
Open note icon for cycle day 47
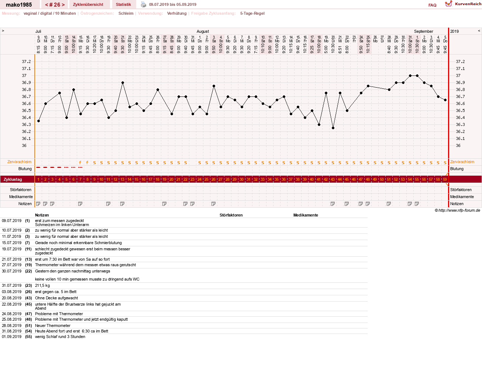(361, 204)
